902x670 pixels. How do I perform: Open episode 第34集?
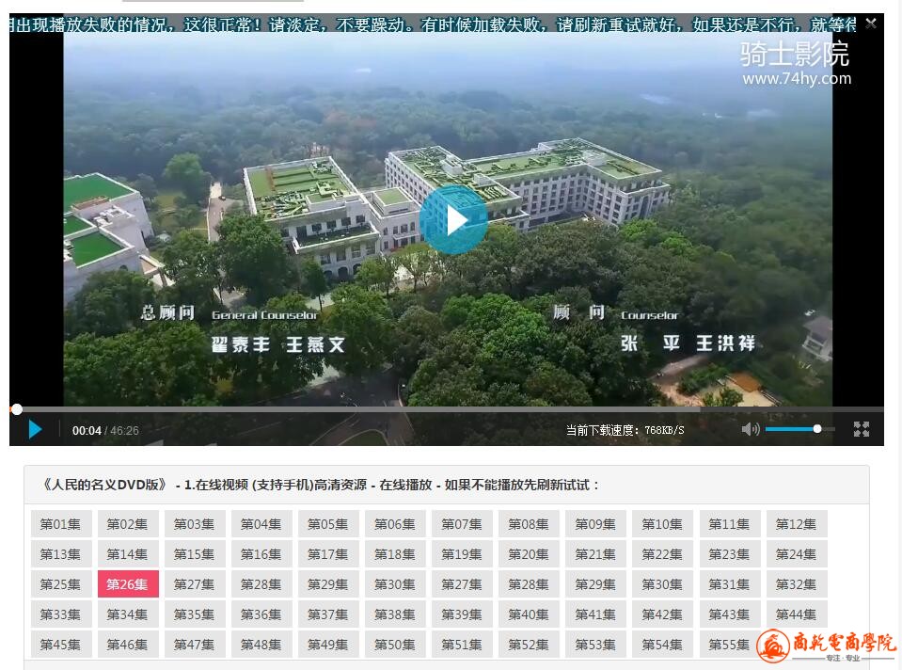click(x=128, y=614)
